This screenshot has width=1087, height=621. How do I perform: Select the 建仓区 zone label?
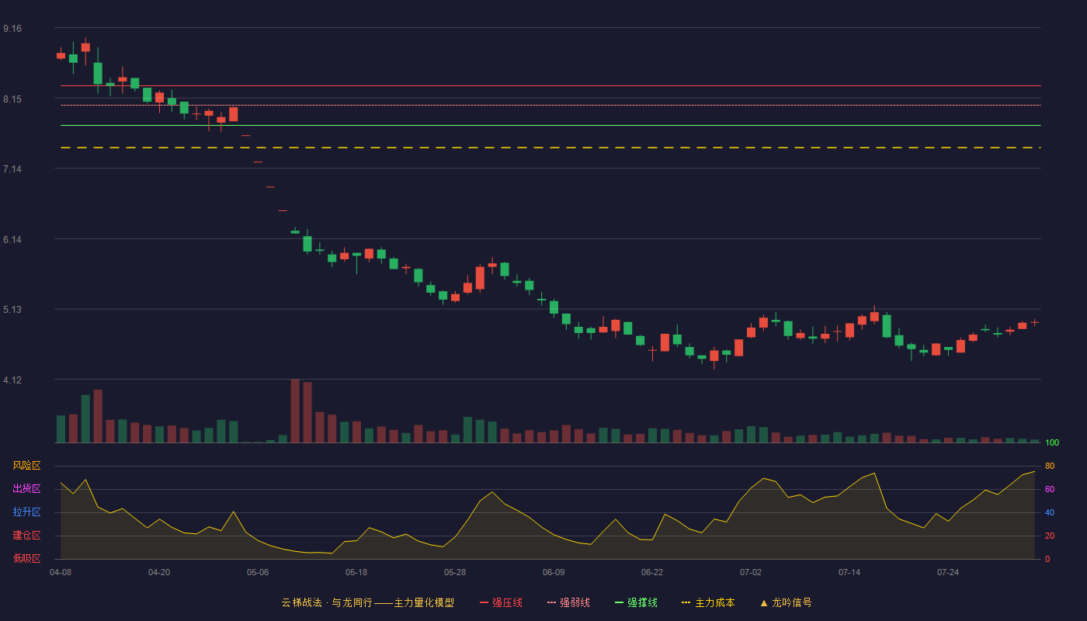[x=26, y=536]
